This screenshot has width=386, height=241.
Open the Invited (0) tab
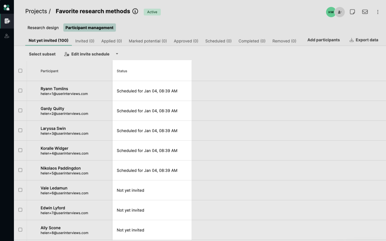click(85, 41)
